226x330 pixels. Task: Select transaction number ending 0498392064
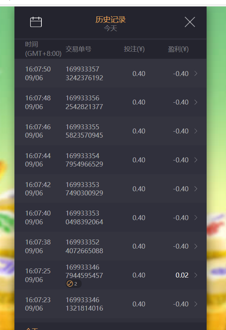pyautogui.click(x=84, y=217)
